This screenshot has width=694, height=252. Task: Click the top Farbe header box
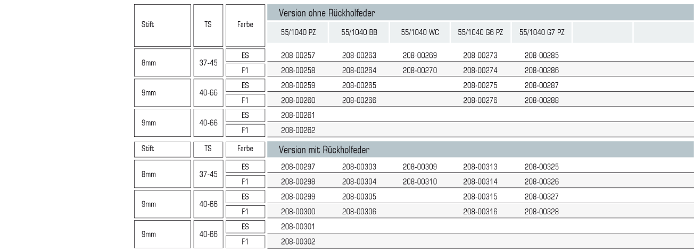click(x=245, y=25)
